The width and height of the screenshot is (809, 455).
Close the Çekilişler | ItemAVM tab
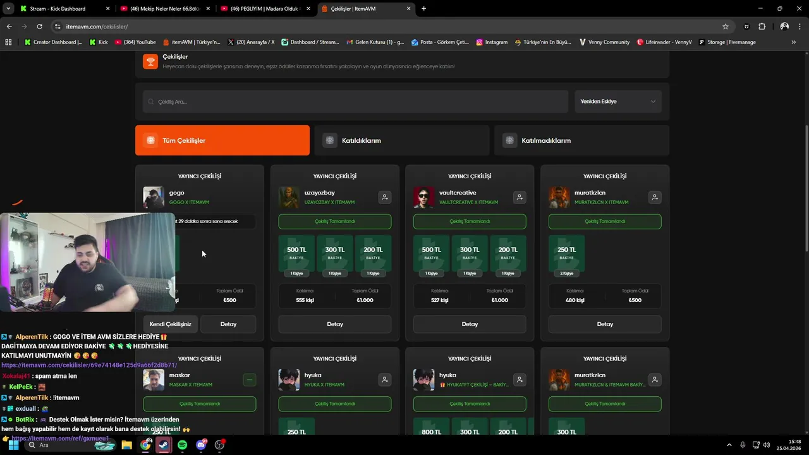click(x=409, y=9)
